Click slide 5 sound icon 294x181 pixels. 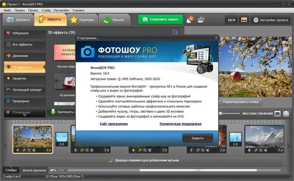[x=92, y=150]
